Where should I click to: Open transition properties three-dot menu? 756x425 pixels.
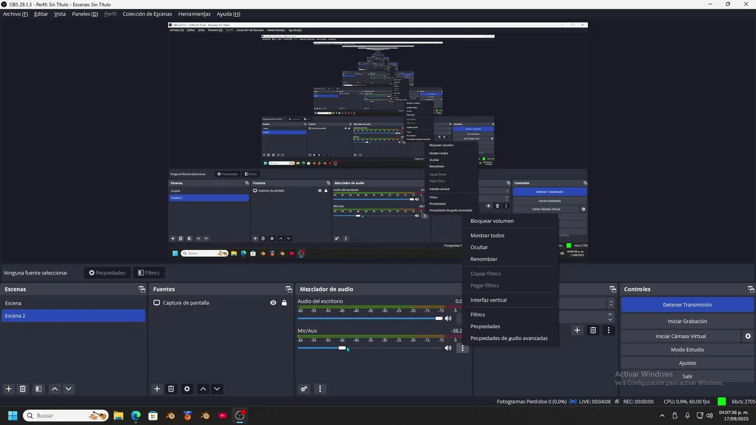point(608,331)
